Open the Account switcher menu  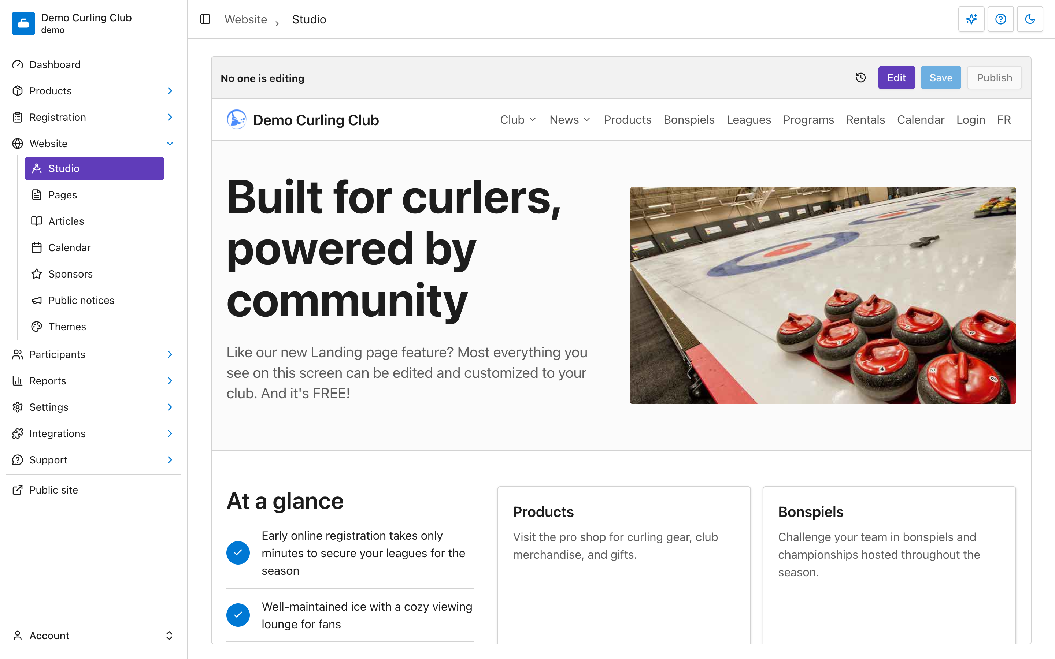click(93, 636)
